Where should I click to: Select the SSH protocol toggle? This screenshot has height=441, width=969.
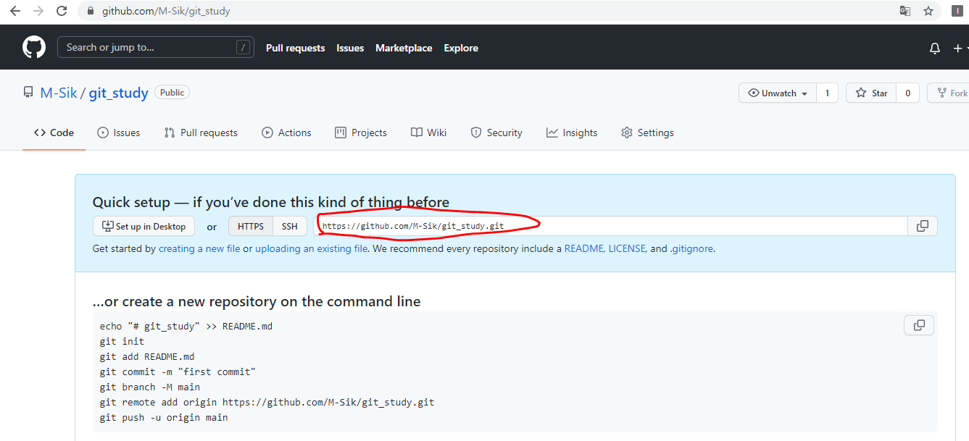point(290,226)
